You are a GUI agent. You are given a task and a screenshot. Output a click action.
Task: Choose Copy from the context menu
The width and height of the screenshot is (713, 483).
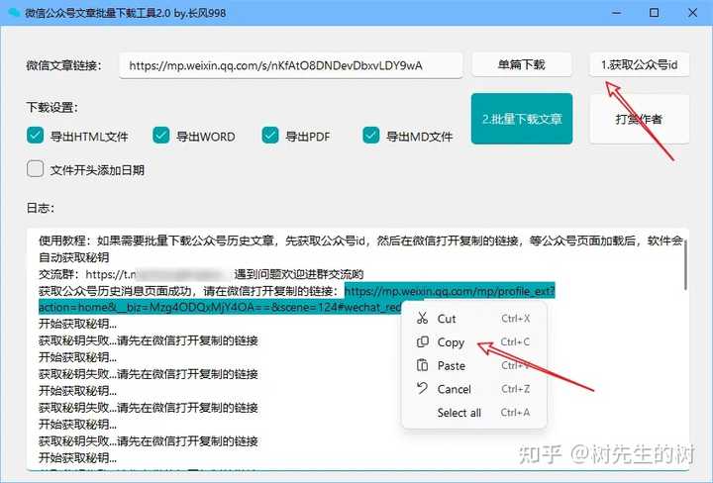[474, 342]
